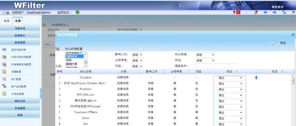Click the 账户监控配置 sidebar icon
Viewport: 296px width, 126px height.
4,86
